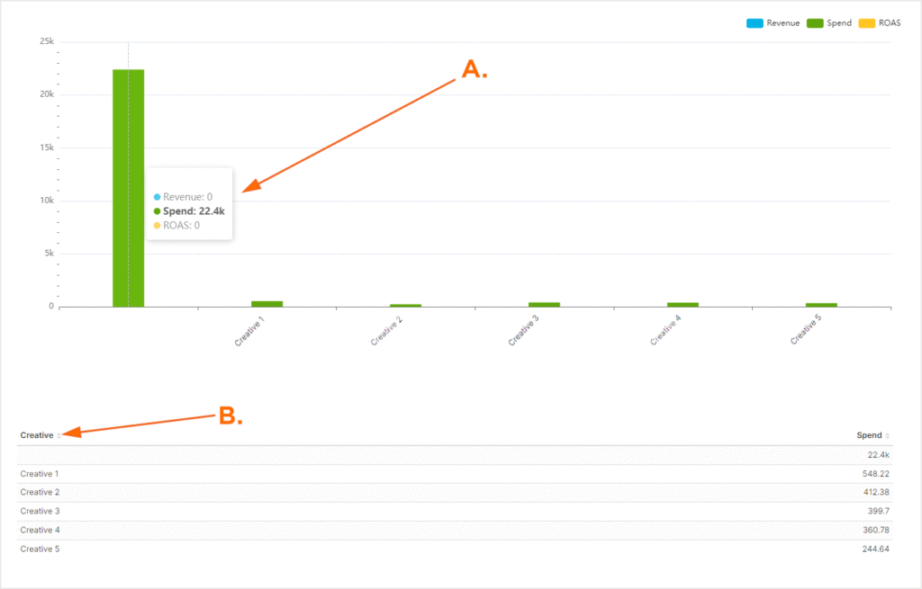The height and width of the screenshot is (589, 922).
Task: Select the Creative 3 table row
Action: click(x=455, y=512)
